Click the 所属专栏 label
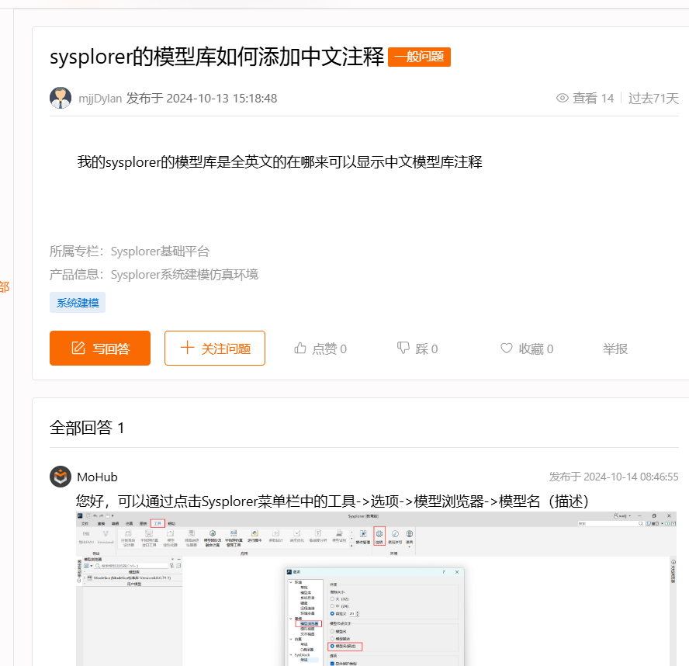Viewport: 689px width, 666px height. click(x=76, y=251)
